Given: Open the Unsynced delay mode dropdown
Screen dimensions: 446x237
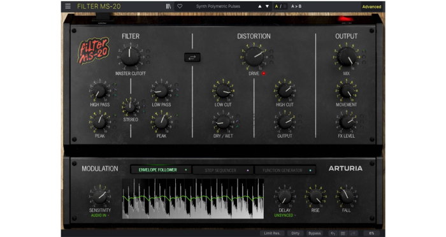Looking at the screenshot, I should (285, 215).
